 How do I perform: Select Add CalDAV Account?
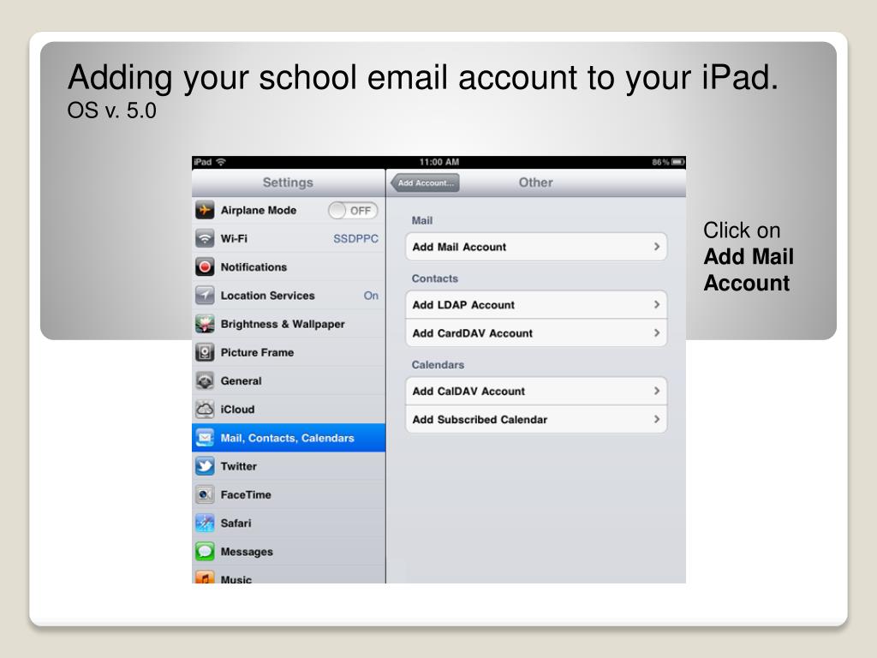[536, 391]
